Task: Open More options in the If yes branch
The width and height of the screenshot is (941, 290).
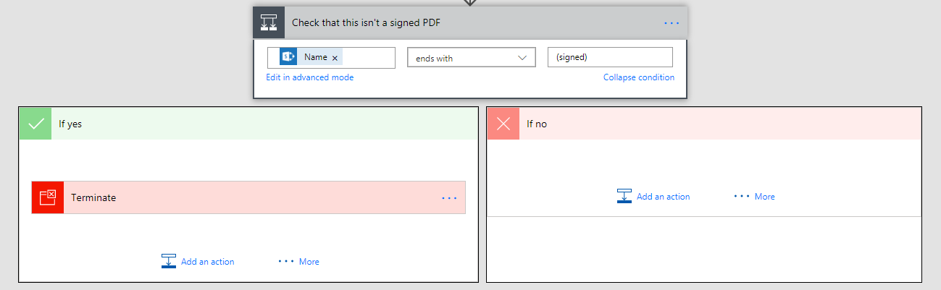Action: coord(298,261)
